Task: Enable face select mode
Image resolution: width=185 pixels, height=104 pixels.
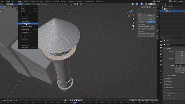Action: (x=12, y=4)
